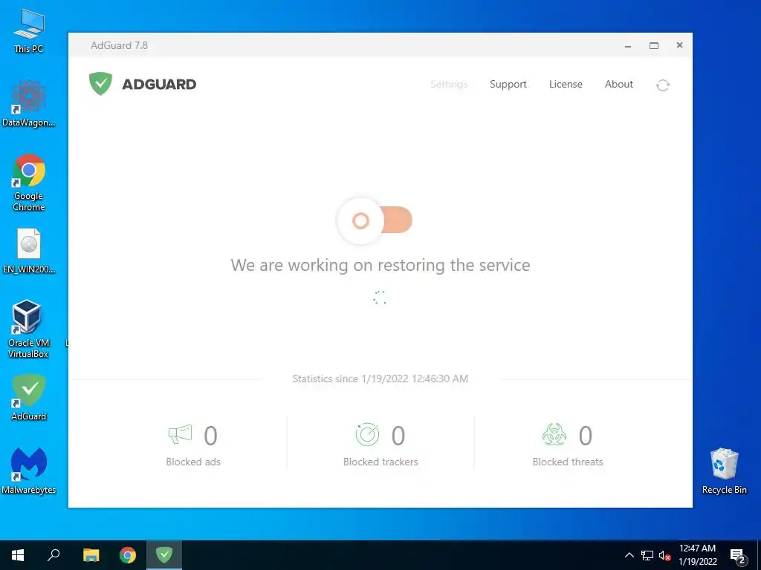Click the Blocked ads count 0

(210, 435)
